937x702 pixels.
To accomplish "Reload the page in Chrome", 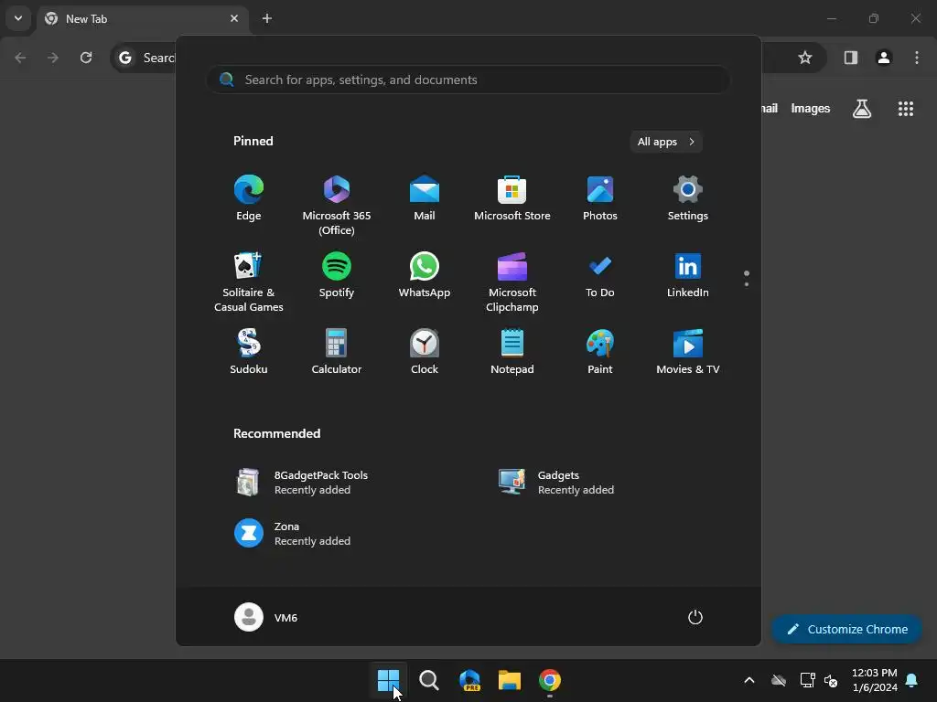I will click(x=86, y=58).
